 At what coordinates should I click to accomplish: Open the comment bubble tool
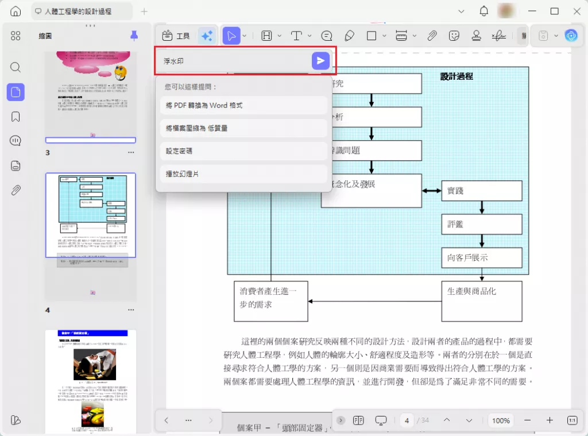click(326, 36)
